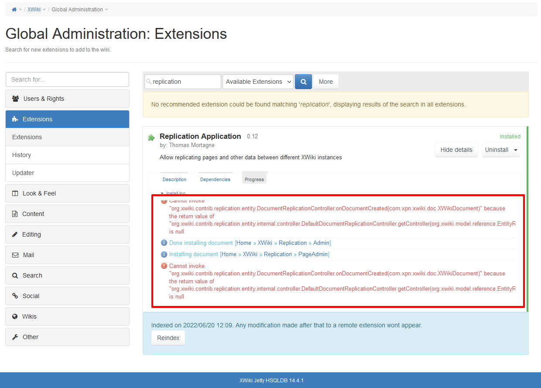
Task: Expand the Search section in sidebar
Action: (x=68, y=275)
